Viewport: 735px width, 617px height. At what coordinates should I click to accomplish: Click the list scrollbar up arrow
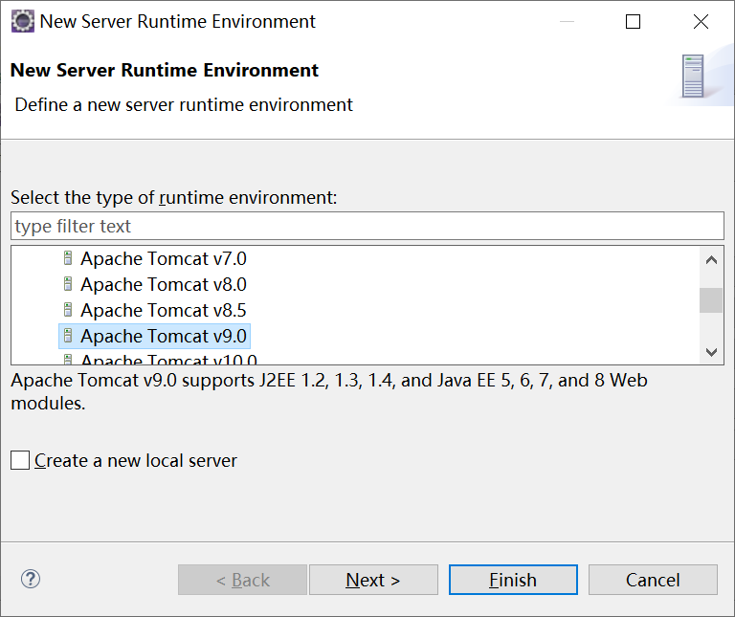click(711, 260)
